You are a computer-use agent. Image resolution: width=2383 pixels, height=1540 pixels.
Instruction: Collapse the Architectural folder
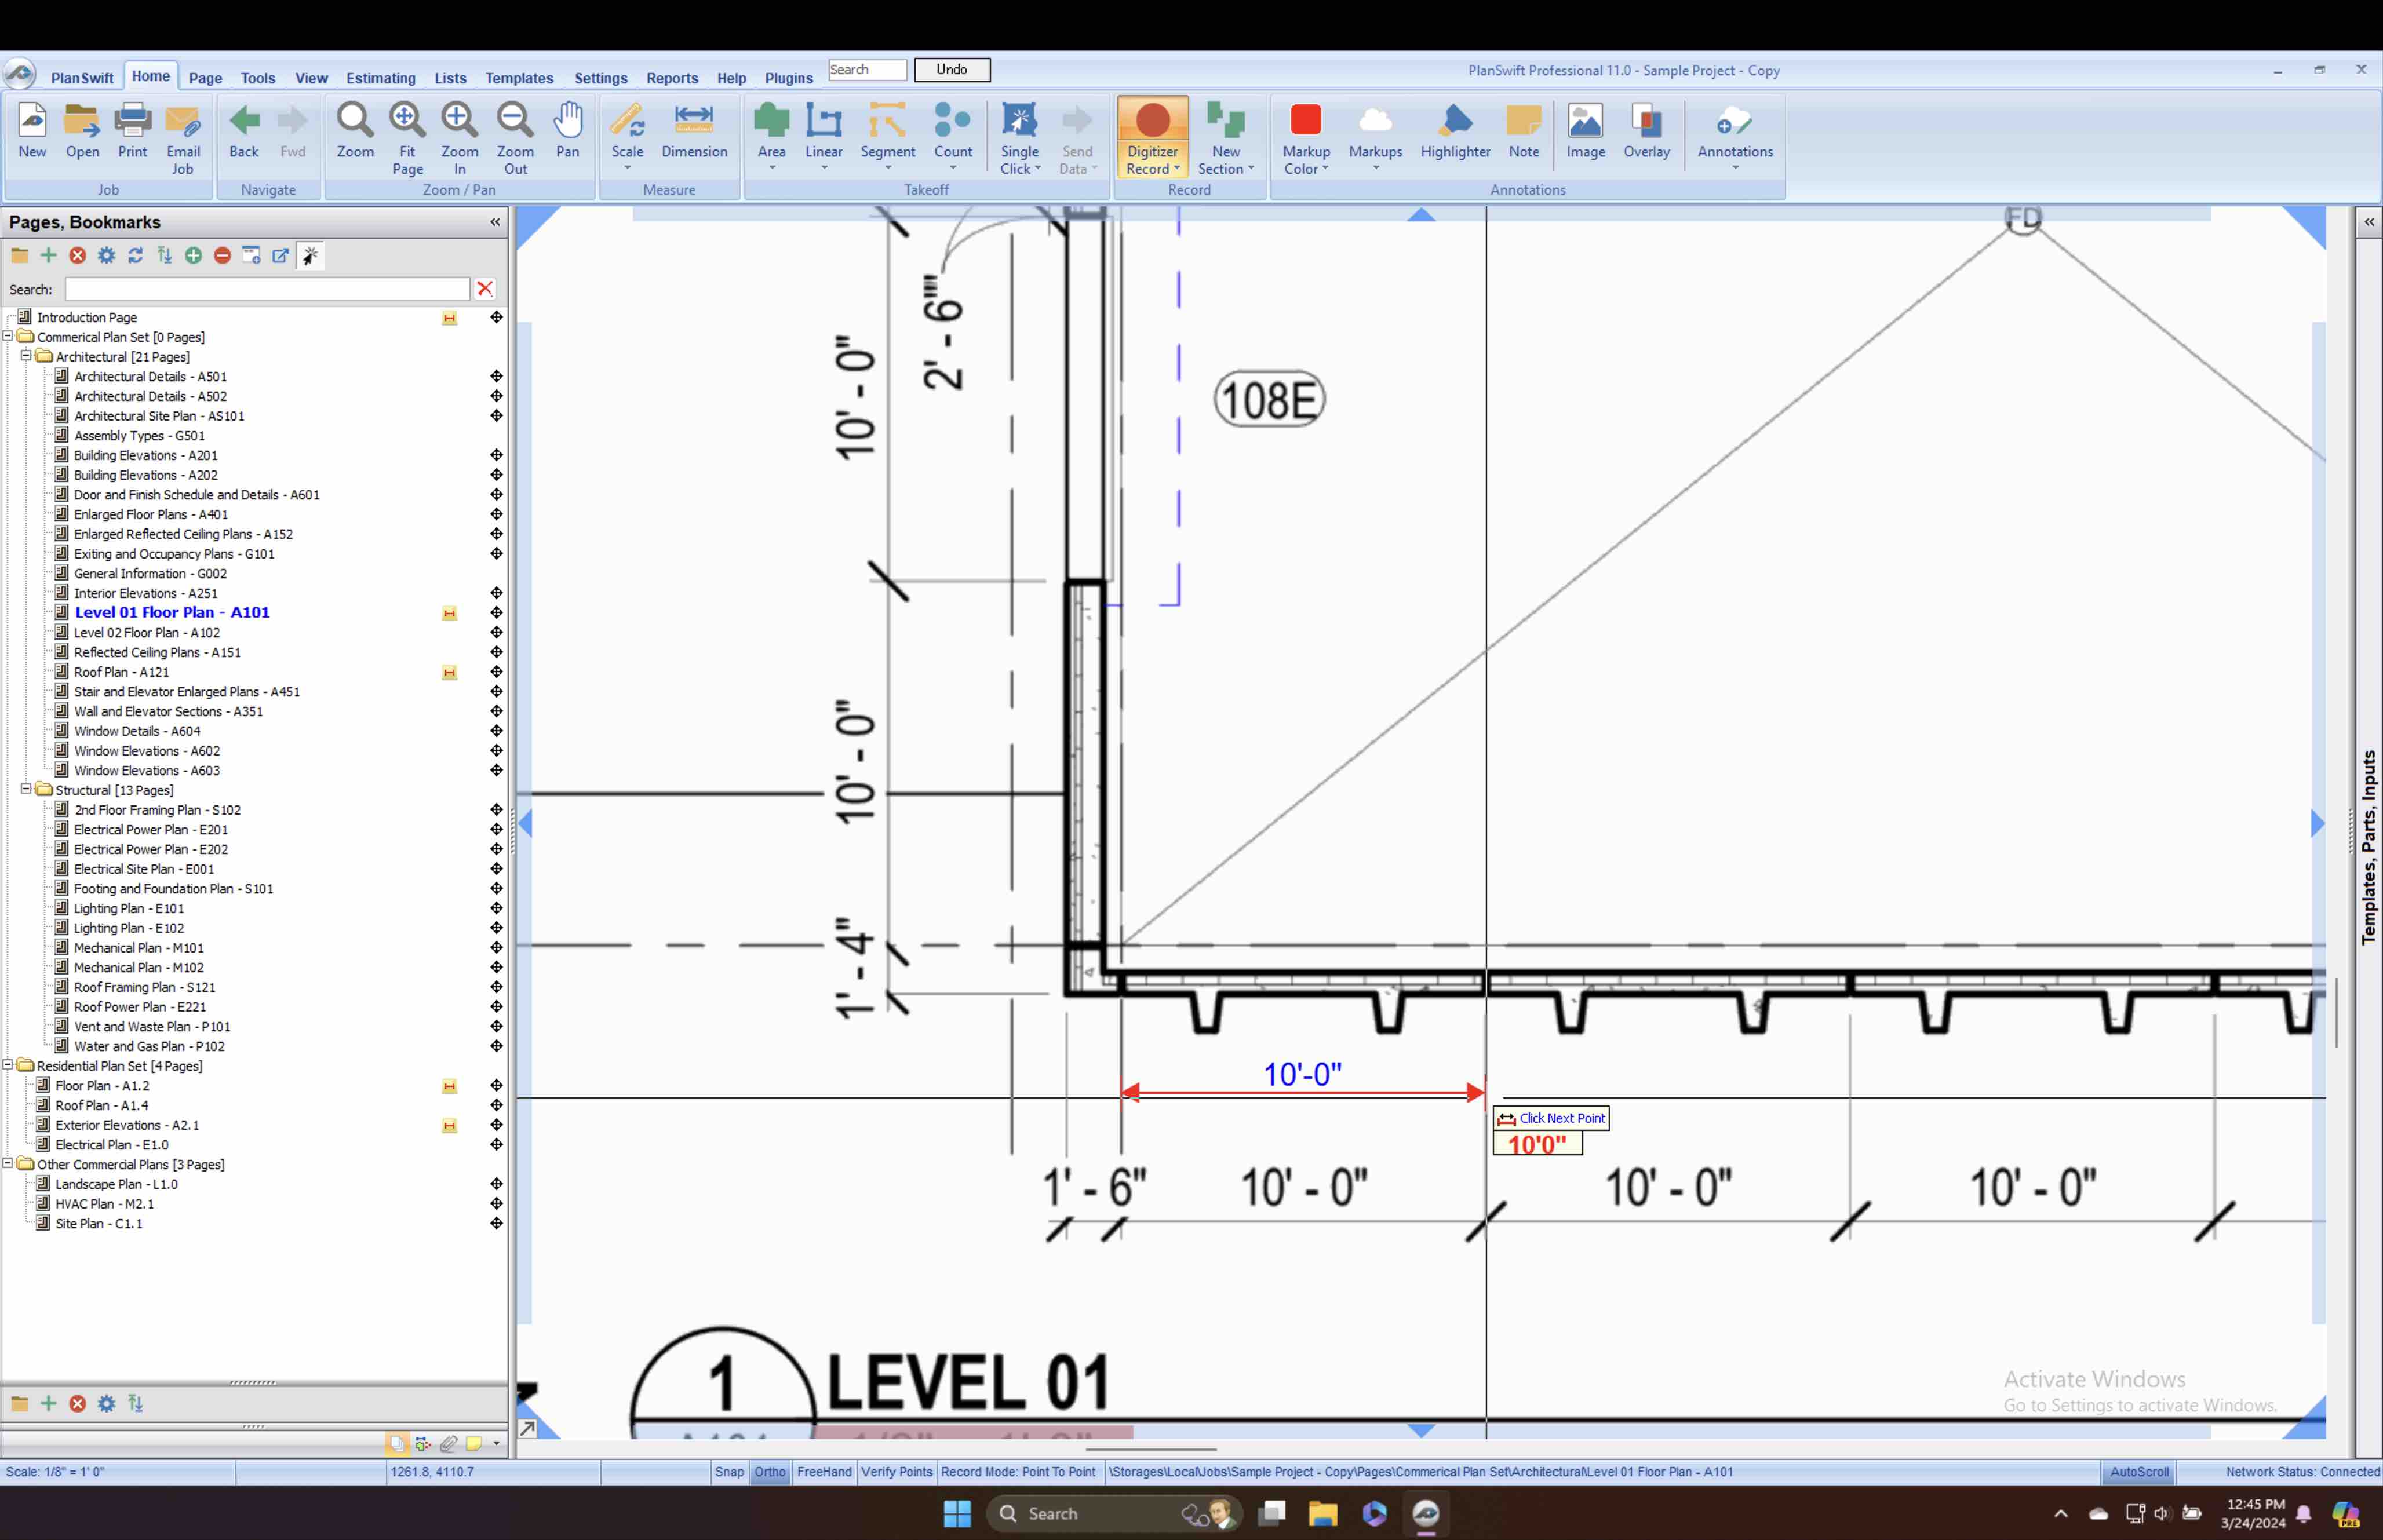(27, 356)
